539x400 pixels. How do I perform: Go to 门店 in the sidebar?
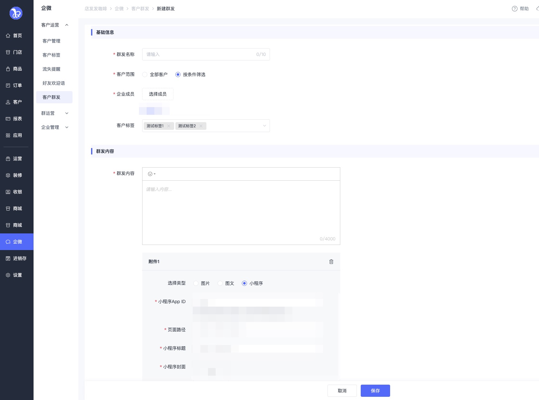(17, 52)
